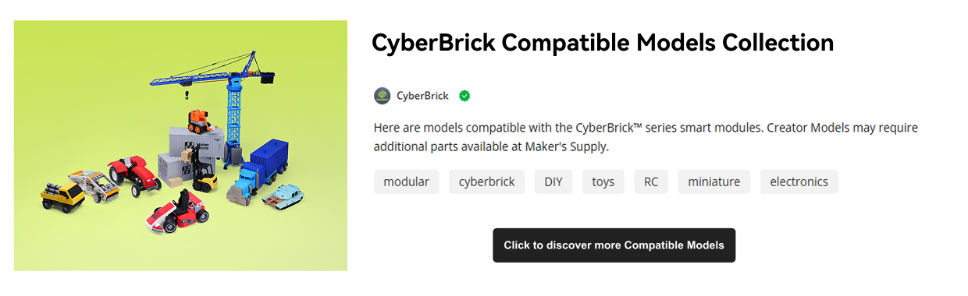Select the cyberbrick tag
The height and width of the screenshot is (296, 968).
click(486, 181)
